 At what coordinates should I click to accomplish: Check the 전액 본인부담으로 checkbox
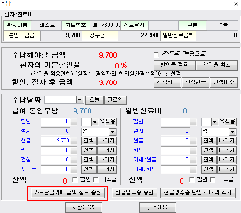156,55
